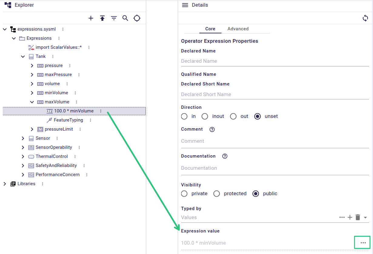Open more options for FeatureTyping
This screenshot has height=254, width=373.
coord(90,120)
